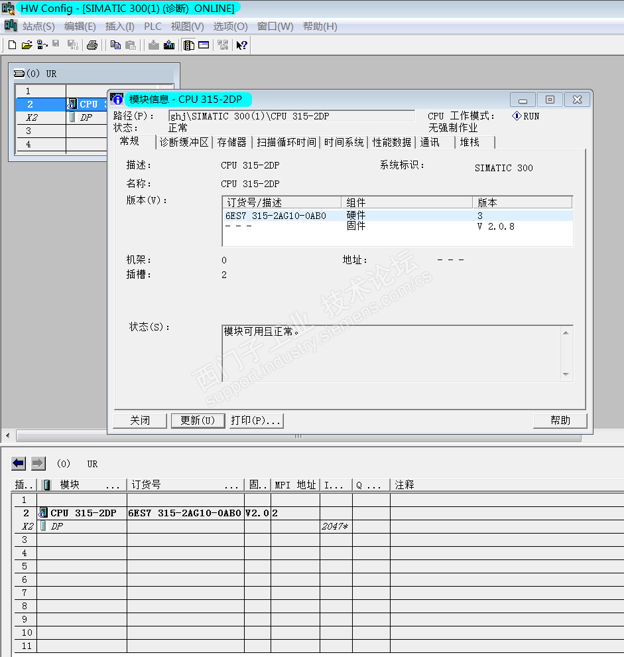Click the Save and Compile toolbar icon
Screen dimensions: 624x657
(73, 45)
